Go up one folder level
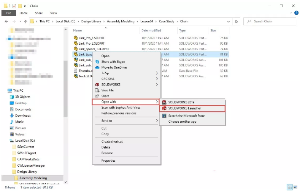 click(25, 21)
